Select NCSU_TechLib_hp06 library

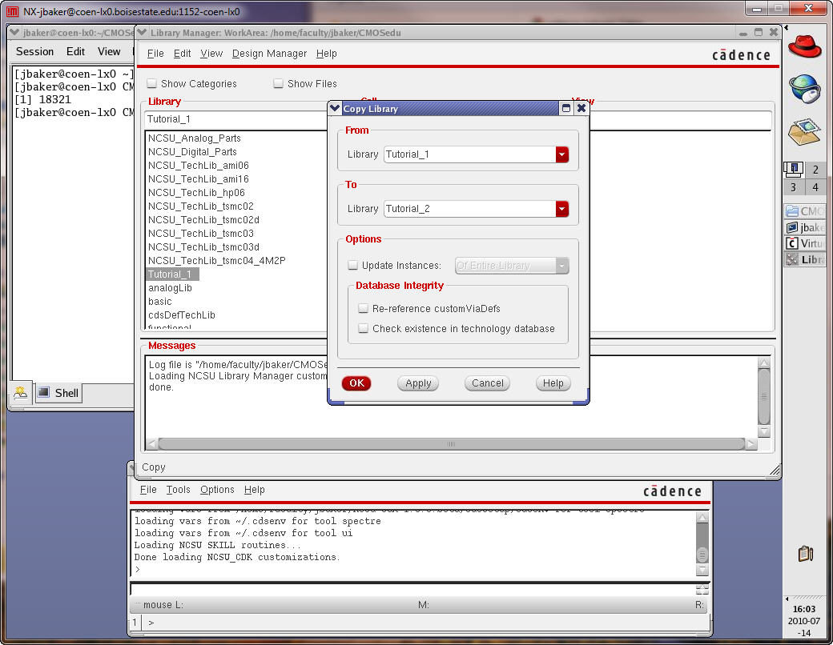(196, 193)
